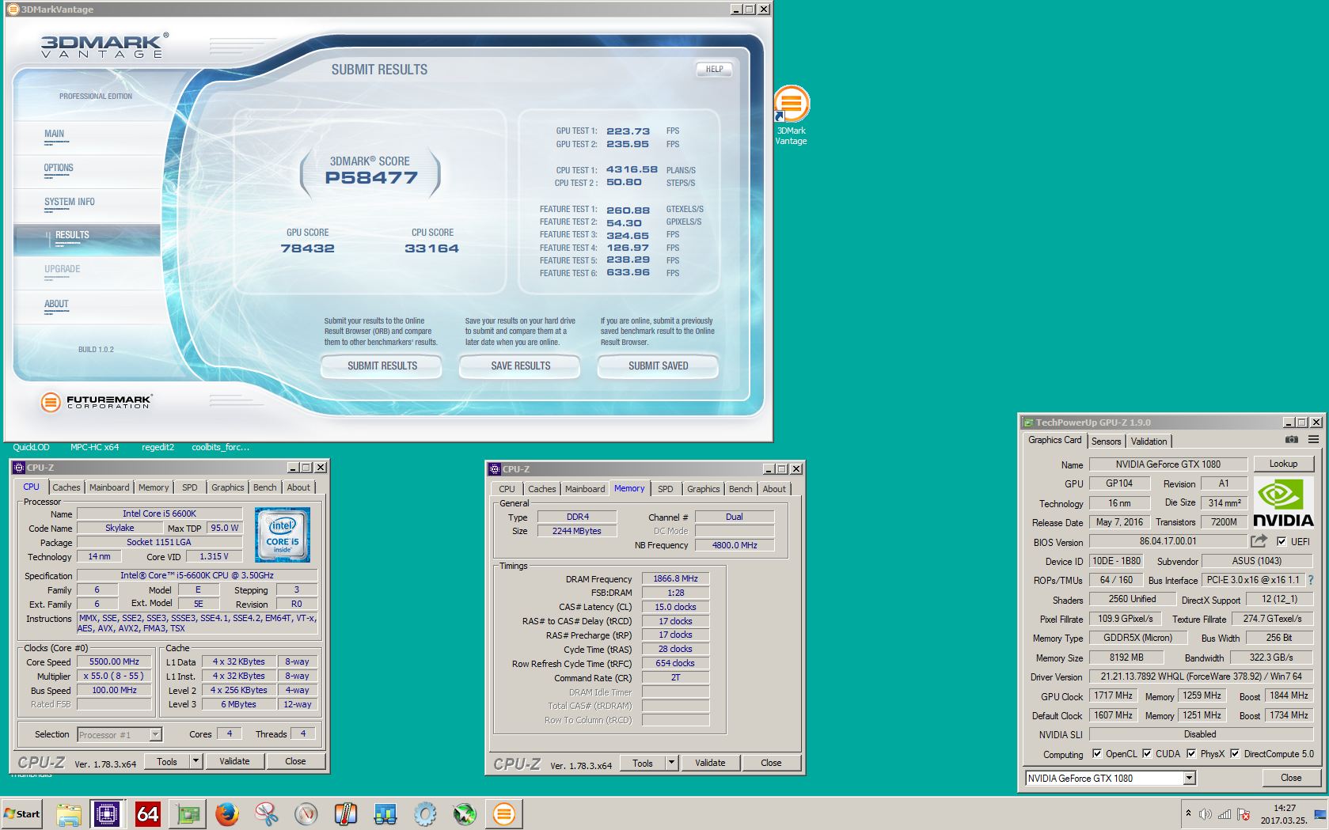Screen dimensions: 1329x830
Task: Click the BIOS share/export arrow icon in GPU-Z
Action: 1259,541
